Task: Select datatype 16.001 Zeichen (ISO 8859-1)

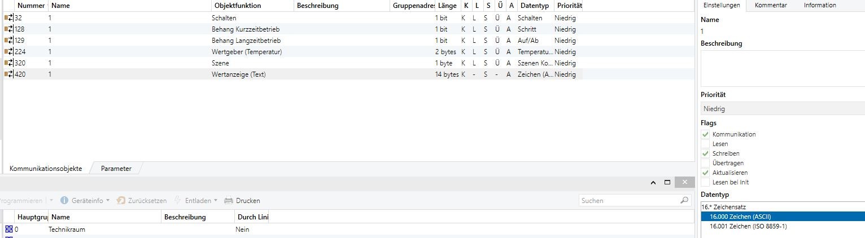Action: (x=748, y=226)
